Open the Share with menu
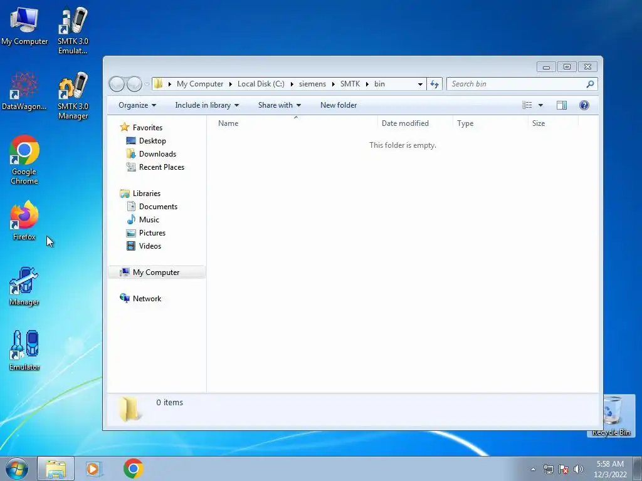This screenshot has width=642, height=481. [x=280, y=105]
